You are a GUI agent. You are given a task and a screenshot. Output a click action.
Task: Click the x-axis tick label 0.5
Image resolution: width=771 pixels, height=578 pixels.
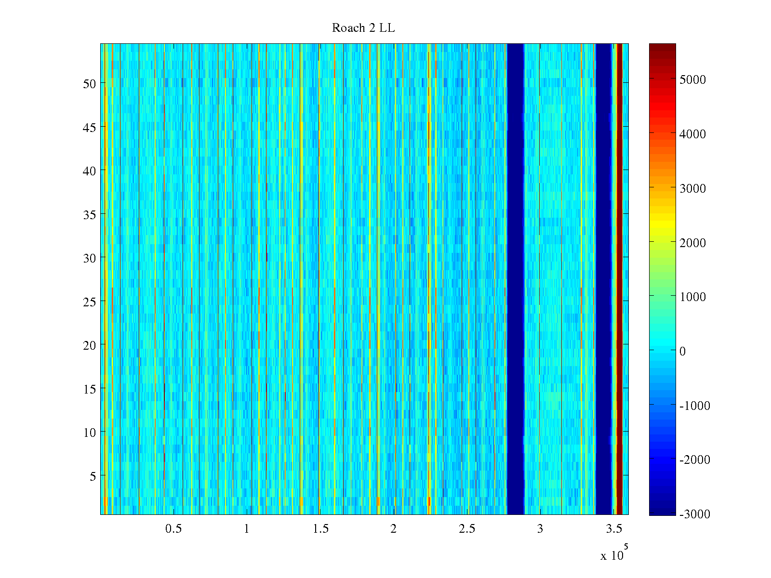point(173,529)
